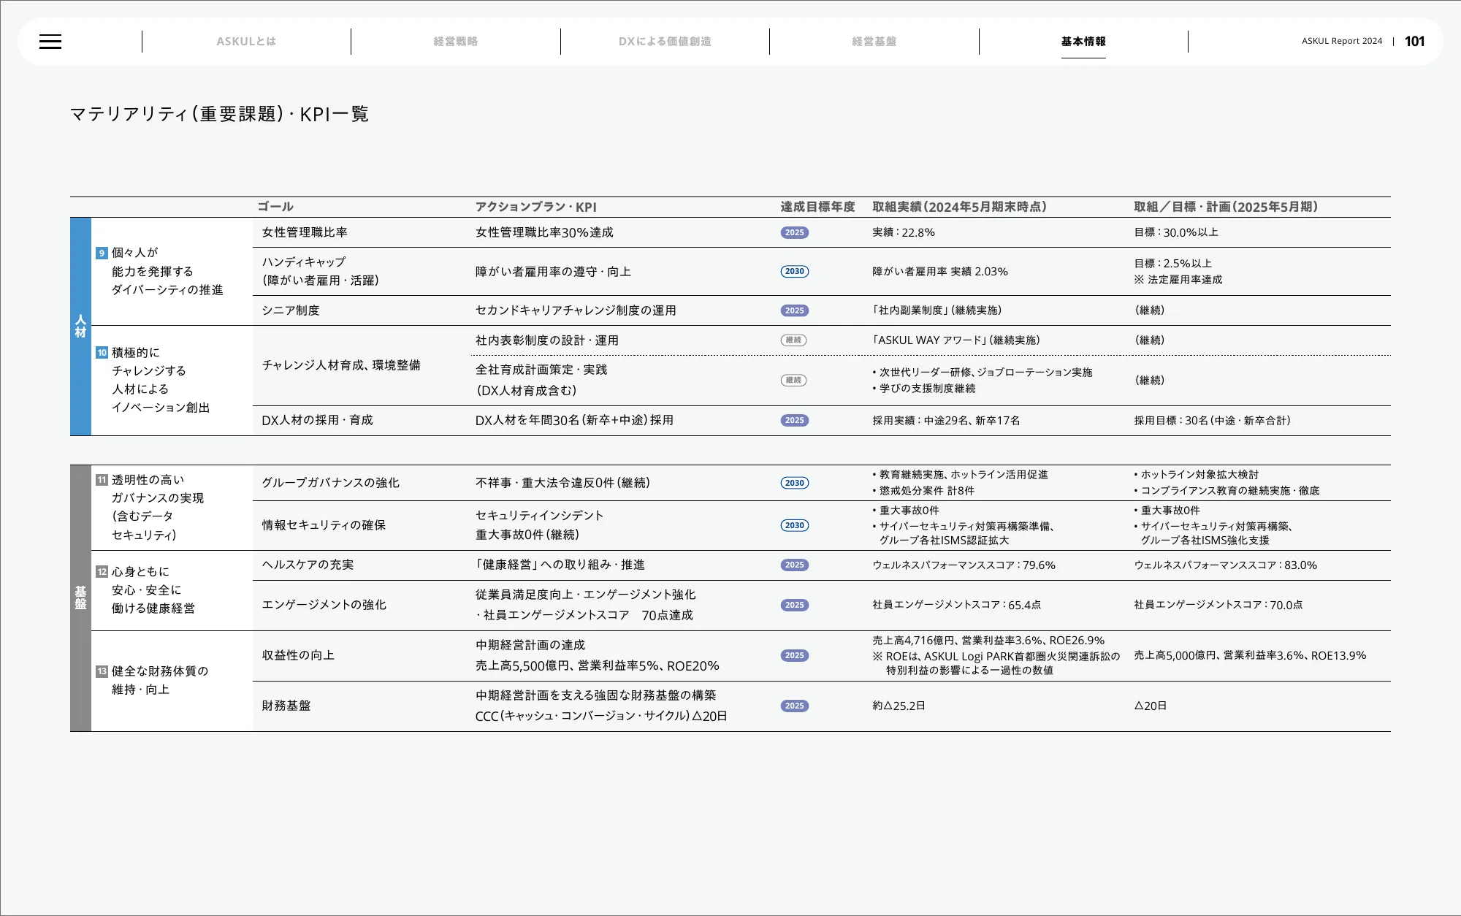Click the number 9 materiality icon

click(102, 253)
